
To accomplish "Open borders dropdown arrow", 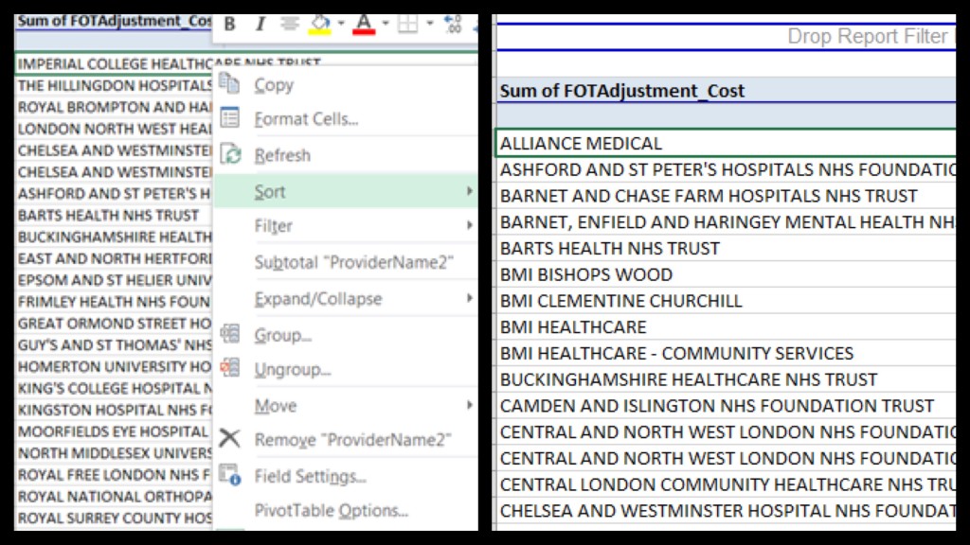I will click(429, 24).
